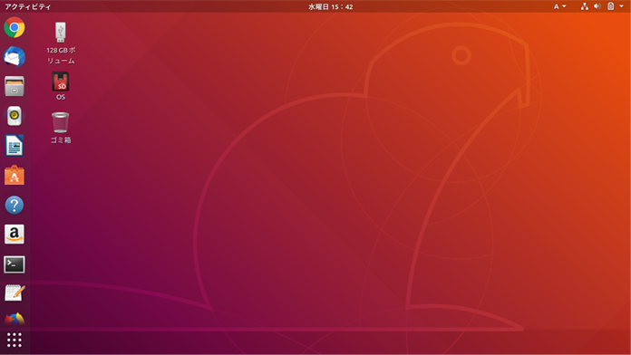Open the Files manager dock icon
The width and height of the screenshot is (631, 355).
[x=15, y=86]
